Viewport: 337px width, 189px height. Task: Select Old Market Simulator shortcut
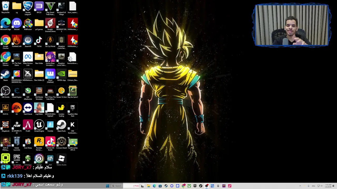39,93
